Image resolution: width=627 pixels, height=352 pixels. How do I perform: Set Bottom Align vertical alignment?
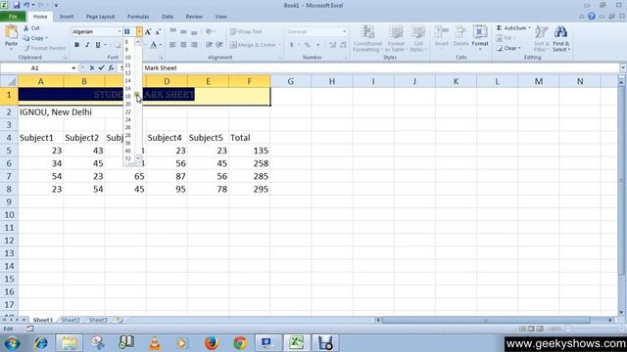(x=194, y=31)
